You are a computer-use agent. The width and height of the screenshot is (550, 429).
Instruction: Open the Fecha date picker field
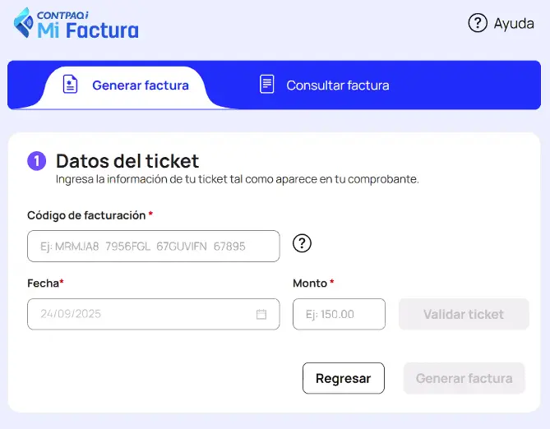(x=140, y=314)
